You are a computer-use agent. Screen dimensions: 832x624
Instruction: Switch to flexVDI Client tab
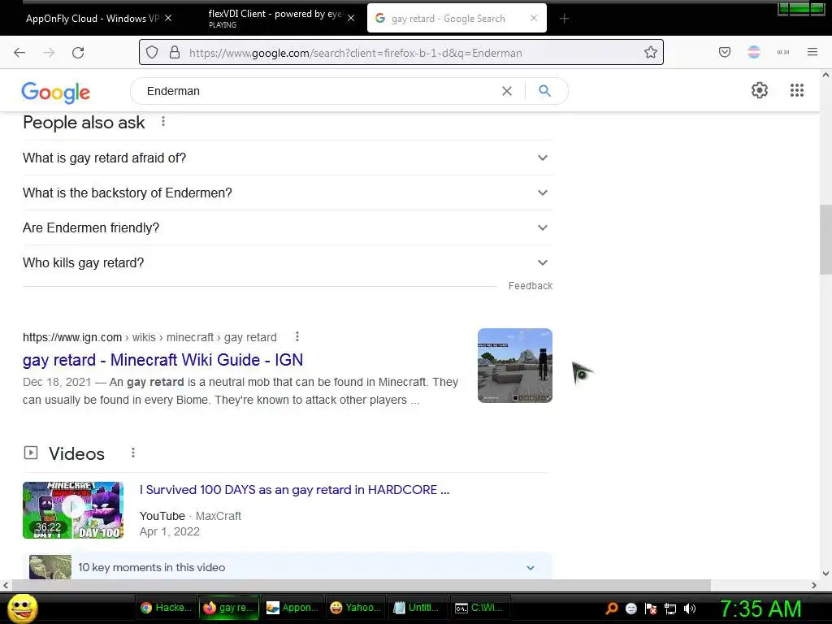point(275,19)
